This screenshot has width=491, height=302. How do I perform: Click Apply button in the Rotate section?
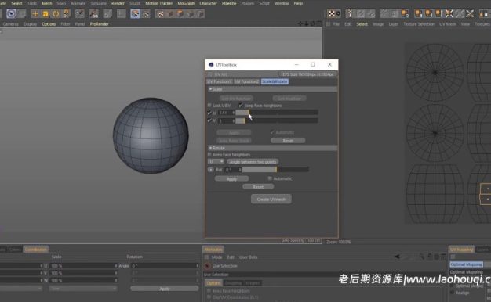coord(231,178)
